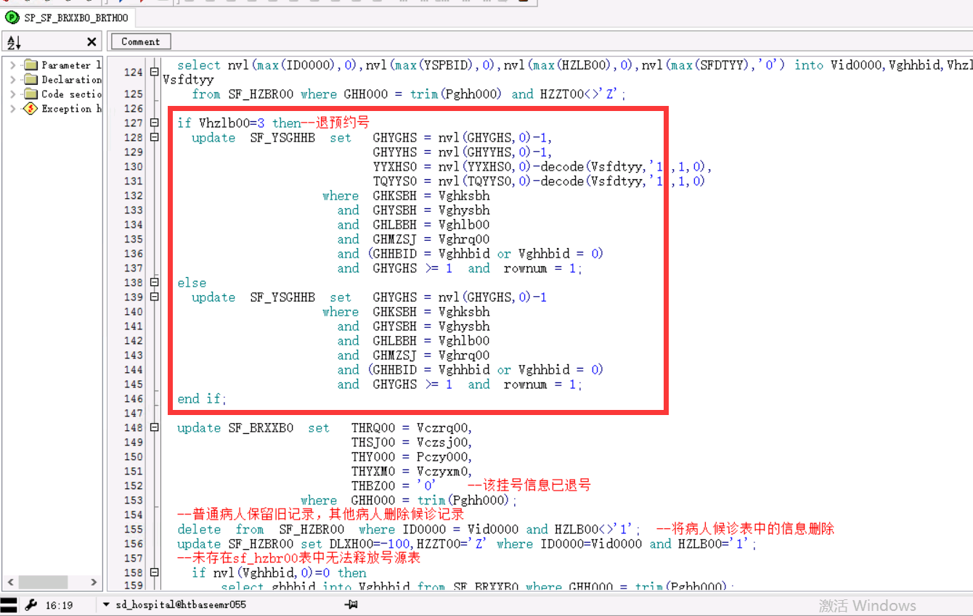Click the 'delete from SF_HZBR00' statement on line 155
Screen dimensions: 973x616
point(262,530)
